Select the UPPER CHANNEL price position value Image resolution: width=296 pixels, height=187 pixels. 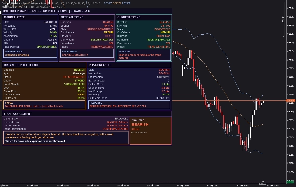[x=47, y=47]
